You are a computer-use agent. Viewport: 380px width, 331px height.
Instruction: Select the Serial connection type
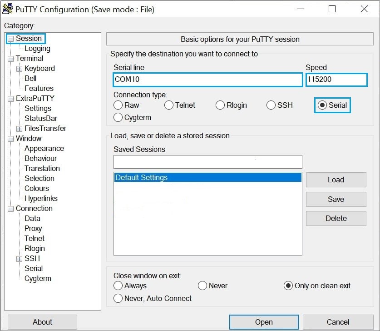click(332, 105)
